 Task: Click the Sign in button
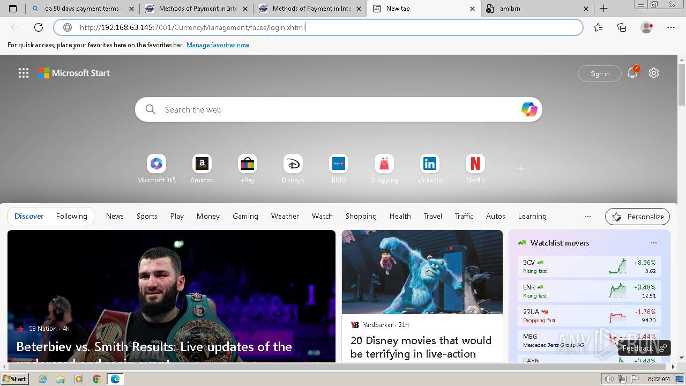click(x=600, y=73)
